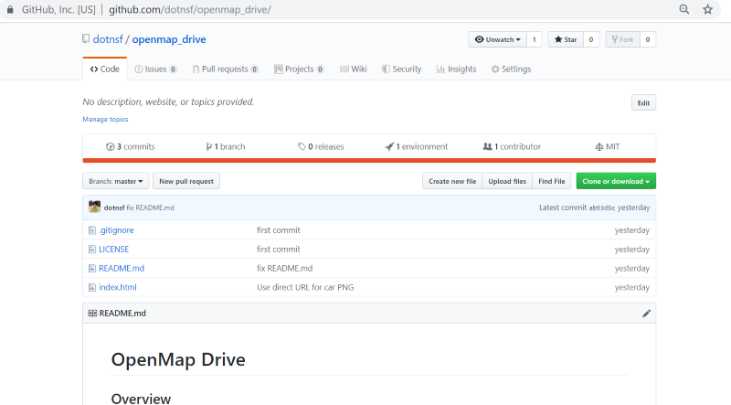Click the pencil icon to edit README.md

tap(646, 313)
